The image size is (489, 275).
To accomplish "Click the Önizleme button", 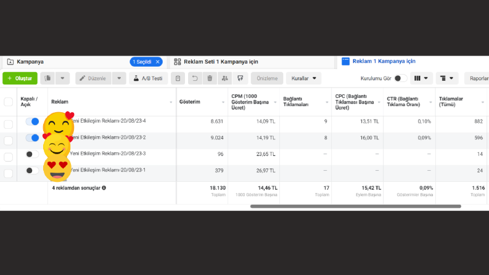I will [267, 78].
